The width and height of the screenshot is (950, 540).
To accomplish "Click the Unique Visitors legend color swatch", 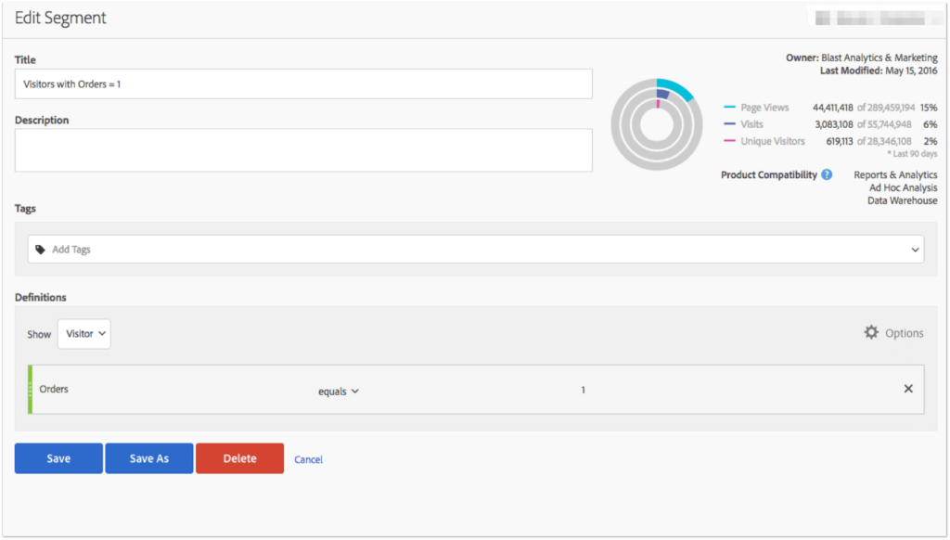I will tap(729, 141).
